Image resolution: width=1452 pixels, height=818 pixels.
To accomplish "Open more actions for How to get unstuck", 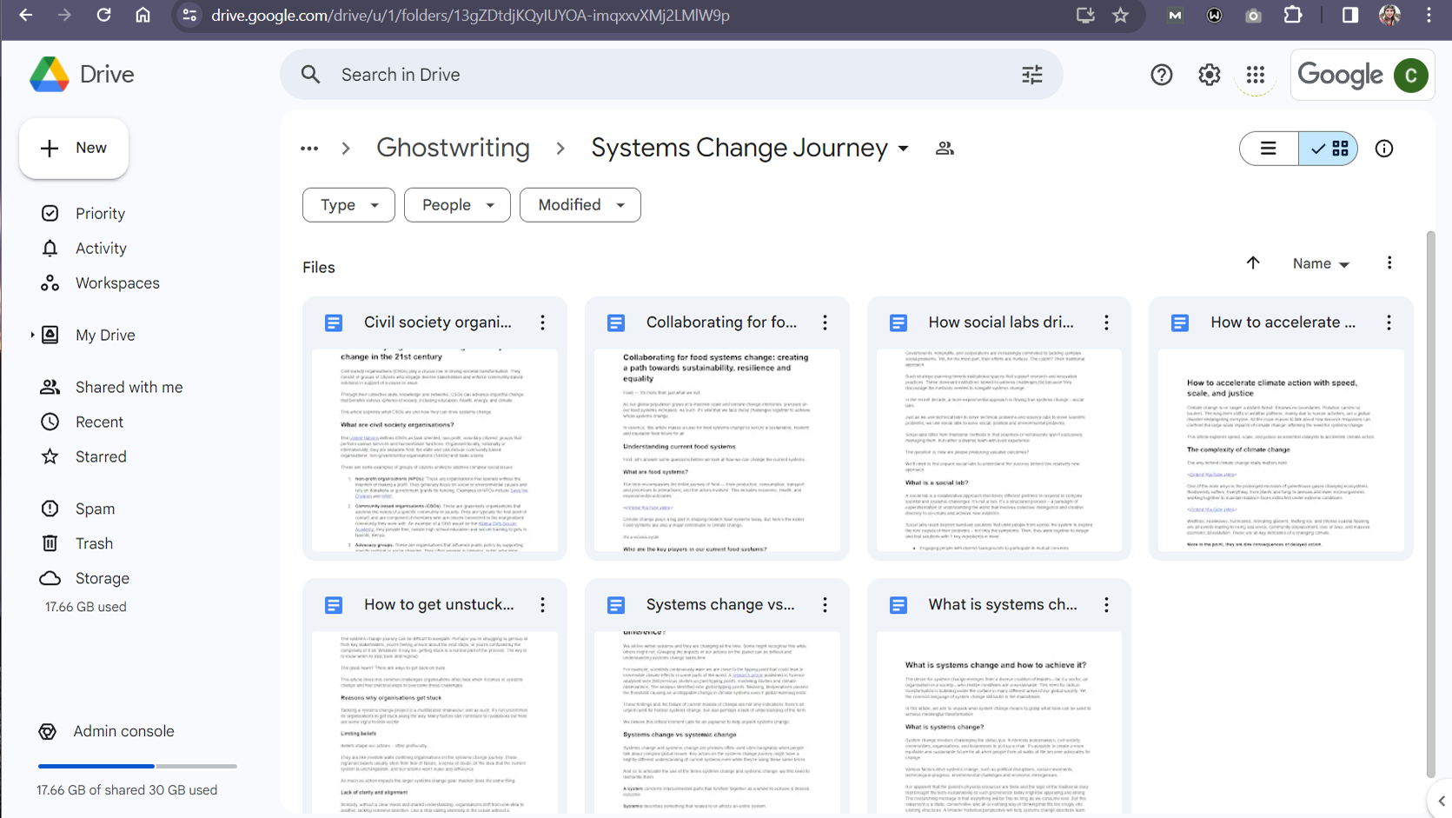I will tap(542, 605).
